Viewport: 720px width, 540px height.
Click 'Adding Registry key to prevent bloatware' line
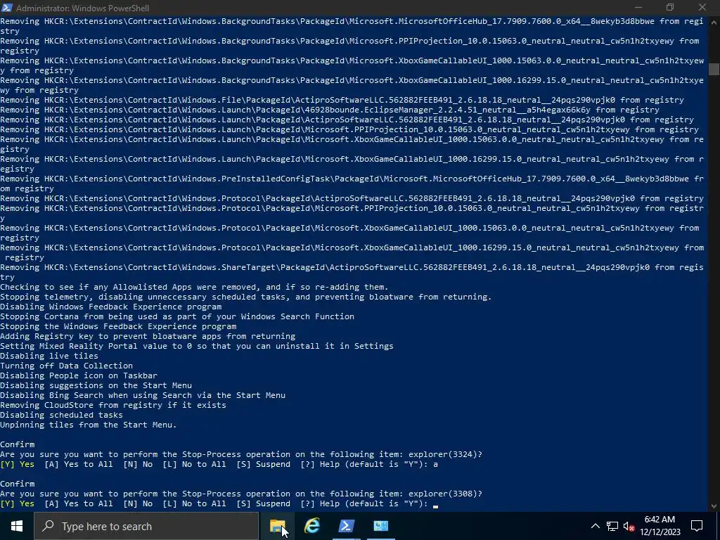pos(148,336)
